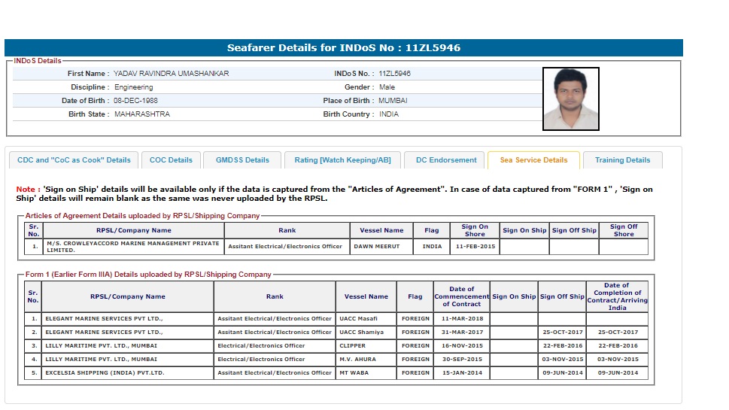Open the DC Endorsement tab

click(x=446, y=160)
